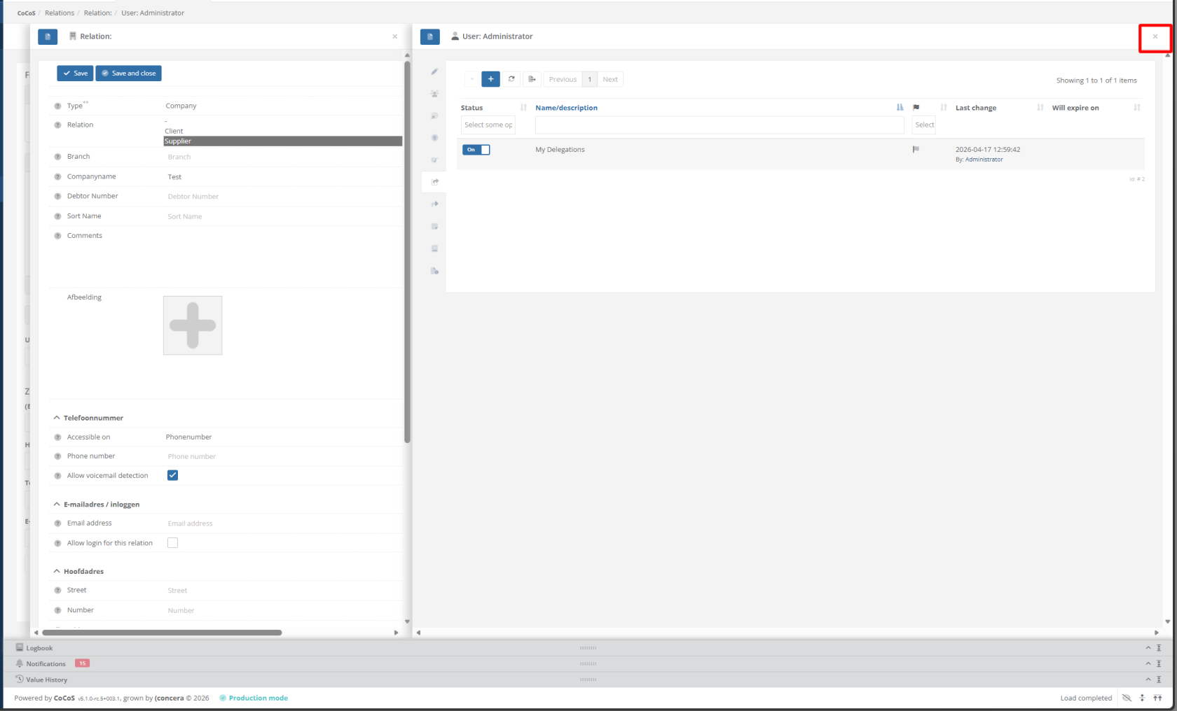Open the flag column Select dropdown
Image resolution: width=1177 pixels, height=711 pixels.
click(x=924, y=125)
